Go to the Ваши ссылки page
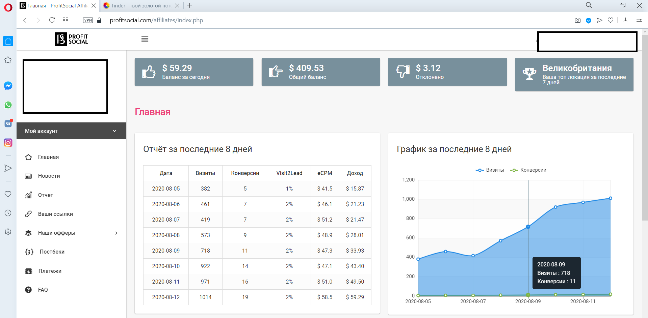 point(55,214)
